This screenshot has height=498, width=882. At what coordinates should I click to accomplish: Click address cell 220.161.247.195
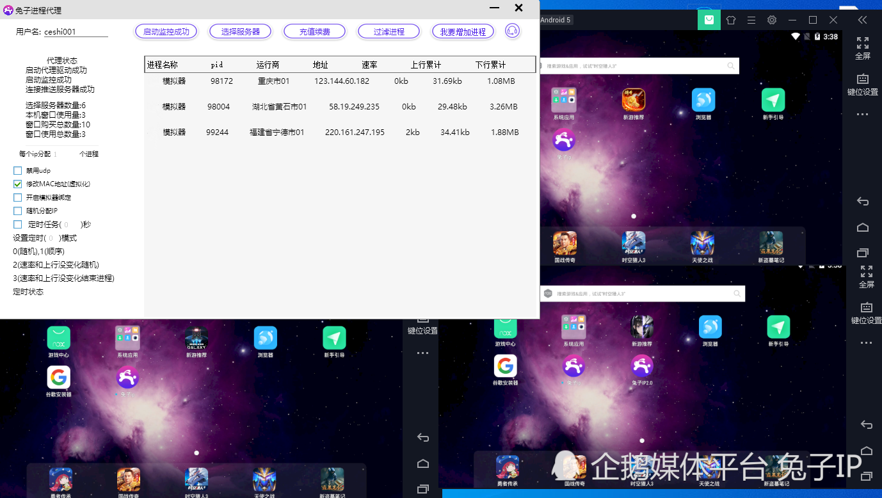[355, 133]
